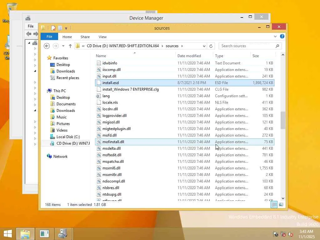The height and width of the screenshot is (240, 320).
Task: Open File menu in Device Manager window
Action: [31, 26]
